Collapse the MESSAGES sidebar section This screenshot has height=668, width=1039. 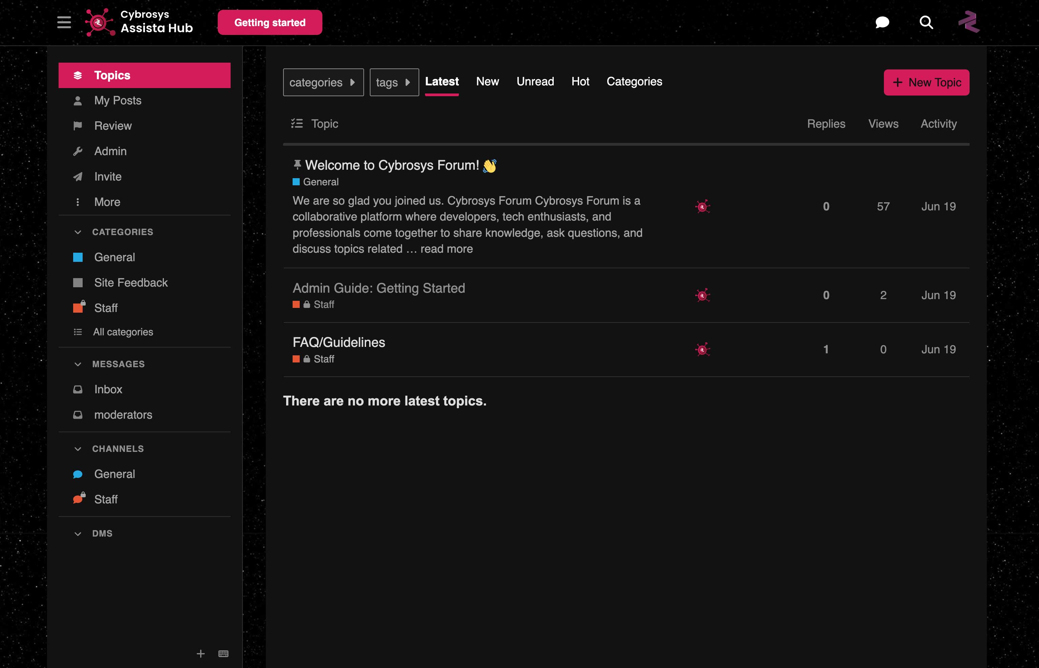point(110,364)
